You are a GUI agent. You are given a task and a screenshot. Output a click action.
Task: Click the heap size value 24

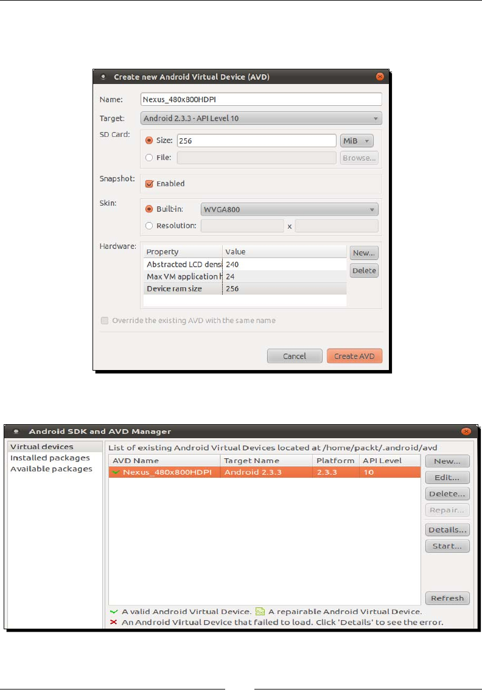(x=230, y=276)
